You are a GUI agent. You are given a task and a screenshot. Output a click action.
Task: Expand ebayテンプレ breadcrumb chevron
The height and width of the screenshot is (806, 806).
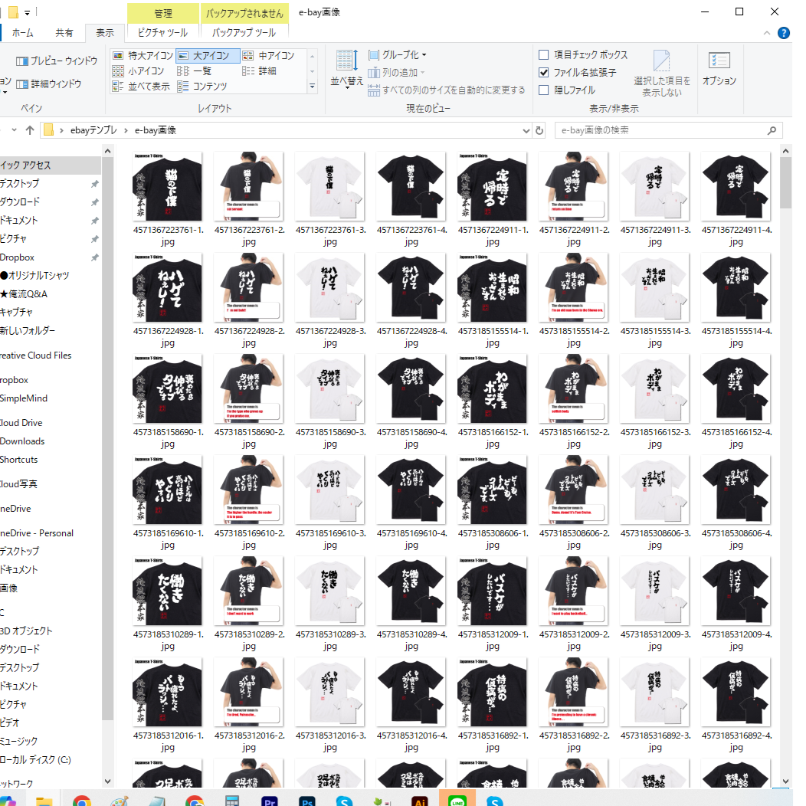(126, 130)
